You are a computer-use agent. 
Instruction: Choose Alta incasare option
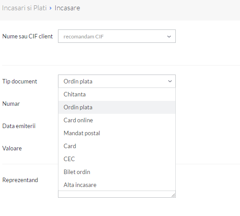click(116, 185)
